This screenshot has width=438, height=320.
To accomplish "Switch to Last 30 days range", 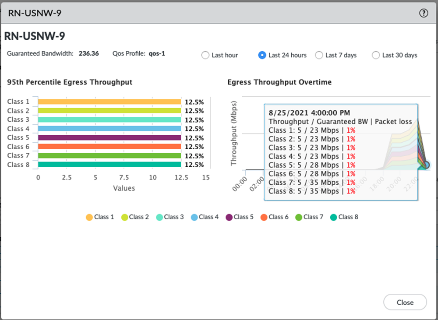I will pyautogui.click(x=376, y=55).
